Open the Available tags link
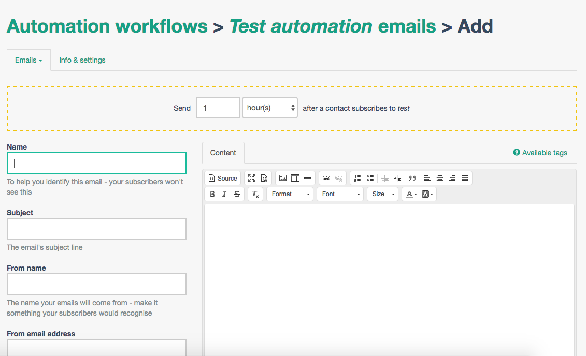Screen dimensions: 586x356 [540, 153]
